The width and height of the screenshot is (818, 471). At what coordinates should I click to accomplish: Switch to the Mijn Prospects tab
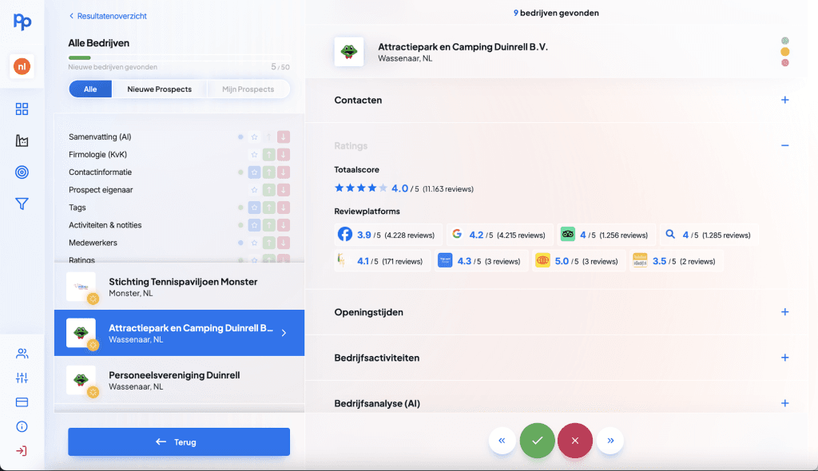tap(247, 89)
